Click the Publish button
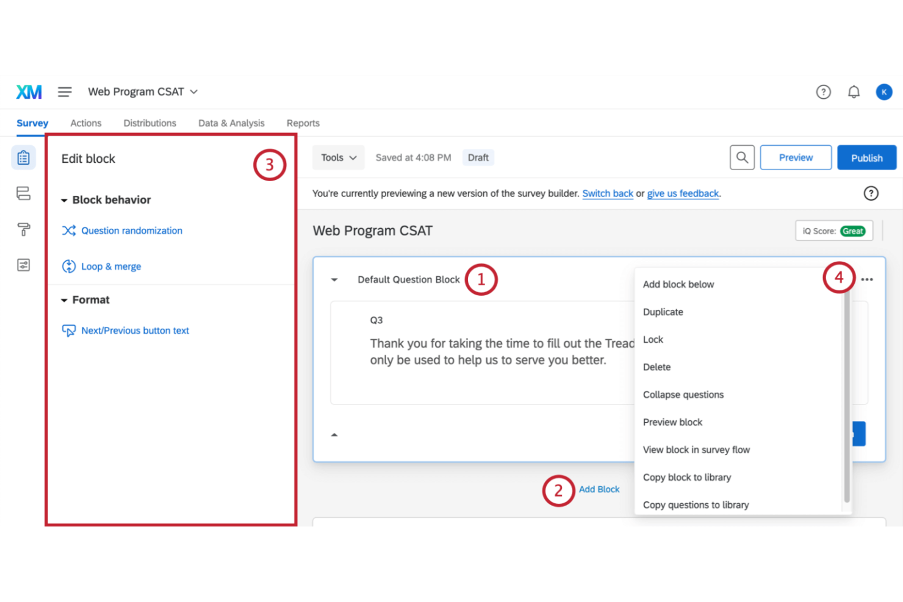Image resolution: width=903 pixels, height=602 pixels. (x=866, y=157)
